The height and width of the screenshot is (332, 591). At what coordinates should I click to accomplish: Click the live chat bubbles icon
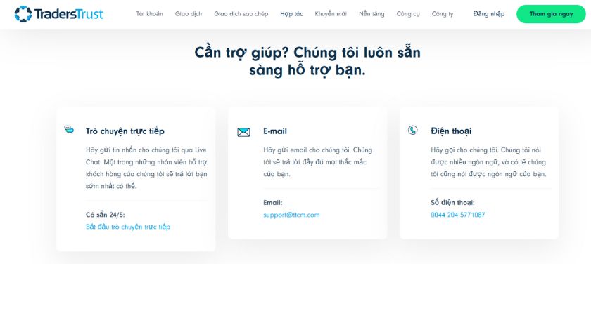(69, 129)
